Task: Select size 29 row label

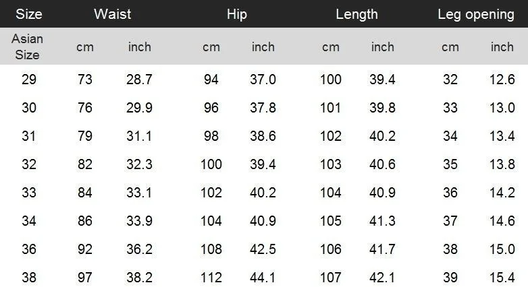Action: point(29,79)
